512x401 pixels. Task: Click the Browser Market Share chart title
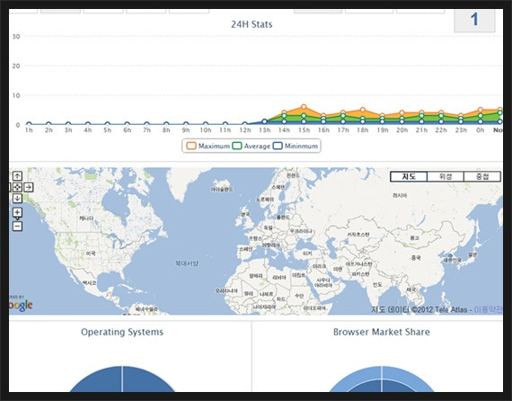pos(382,332)
